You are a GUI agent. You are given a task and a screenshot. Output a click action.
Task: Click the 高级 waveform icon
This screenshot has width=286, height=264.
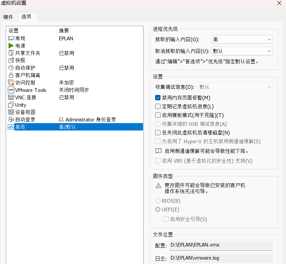[11, 127]
